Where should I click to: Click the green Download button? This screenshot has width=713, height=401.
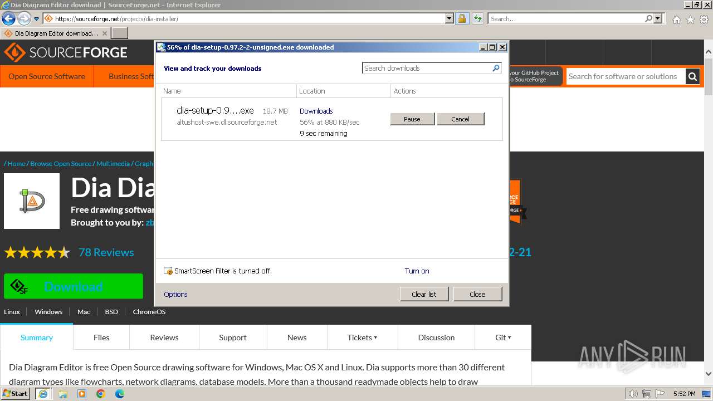tap(74, 286)
